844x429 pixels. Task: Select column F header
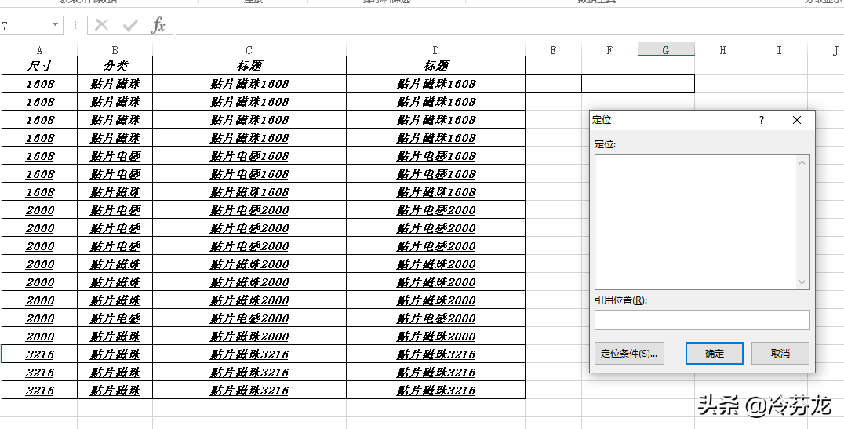coord(609,50)
